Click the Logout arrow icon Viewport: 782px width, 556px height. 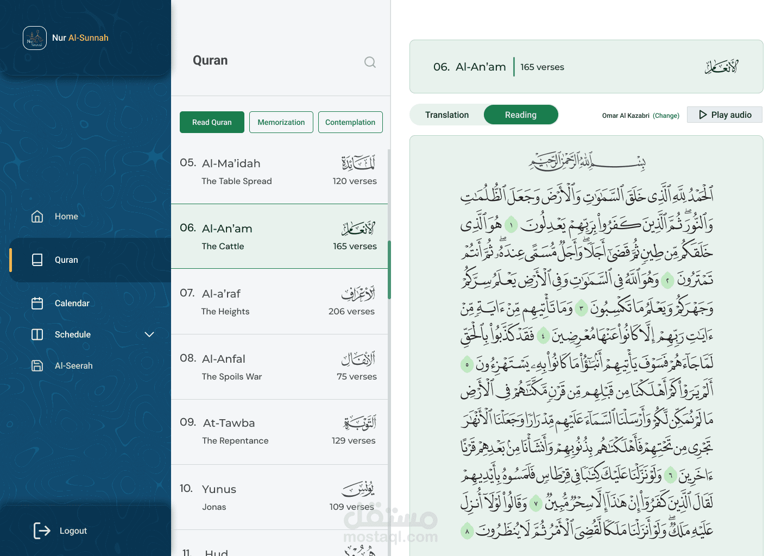coord(42,530)
